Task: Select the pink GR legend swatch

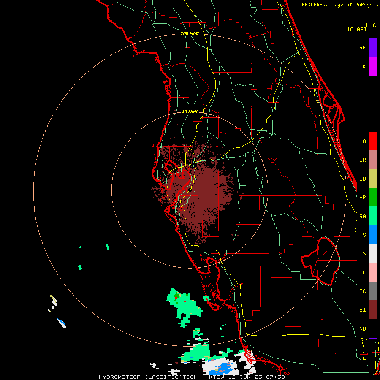Action: coord(373,160)
